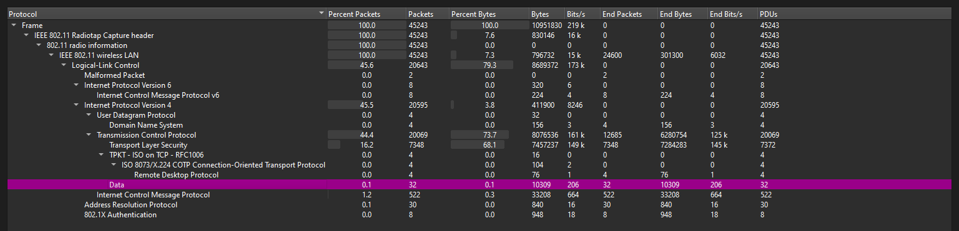Click the sort arrow on Protocol column
This screenshot has height=231, width=959.
(322, 13)
